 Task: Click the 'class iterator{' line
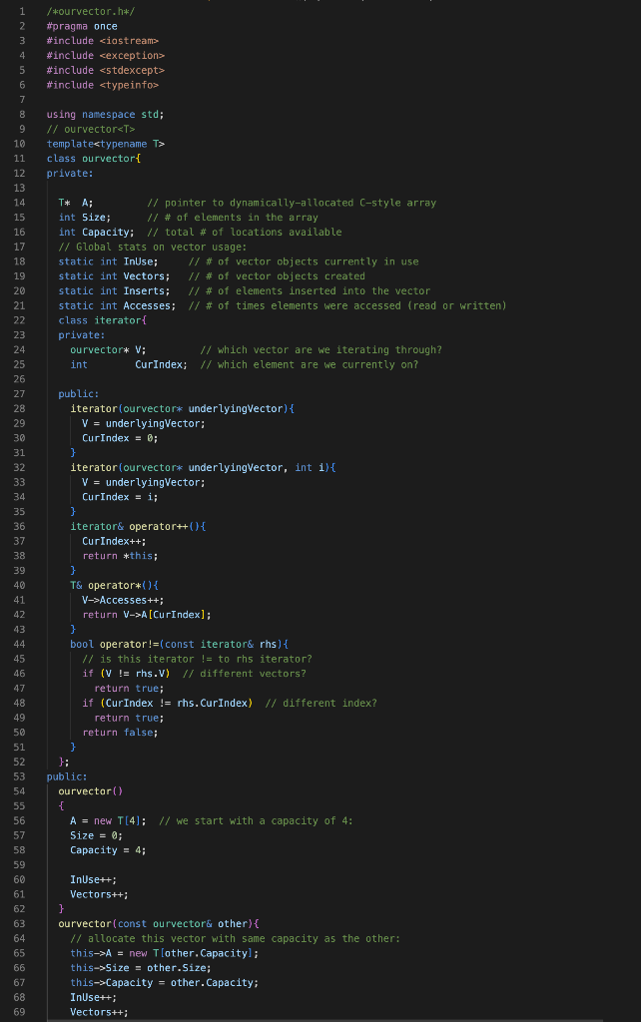tap(103, 320)
